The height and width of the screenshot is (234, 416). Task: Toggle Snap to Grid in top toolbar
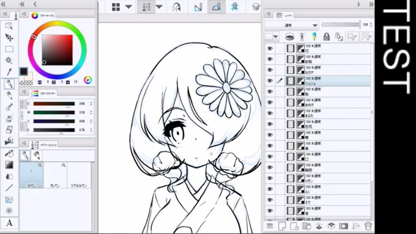(234, 7)
